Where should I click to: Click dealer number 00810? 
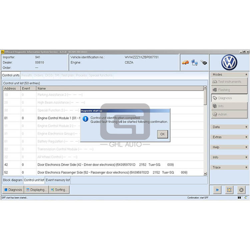[x=40, y=62]
